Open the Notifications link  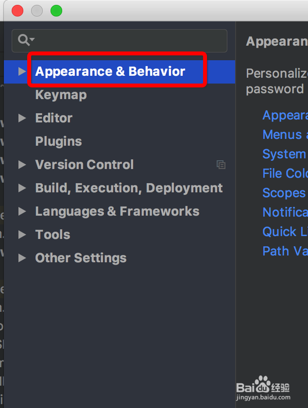coord(285,212)
